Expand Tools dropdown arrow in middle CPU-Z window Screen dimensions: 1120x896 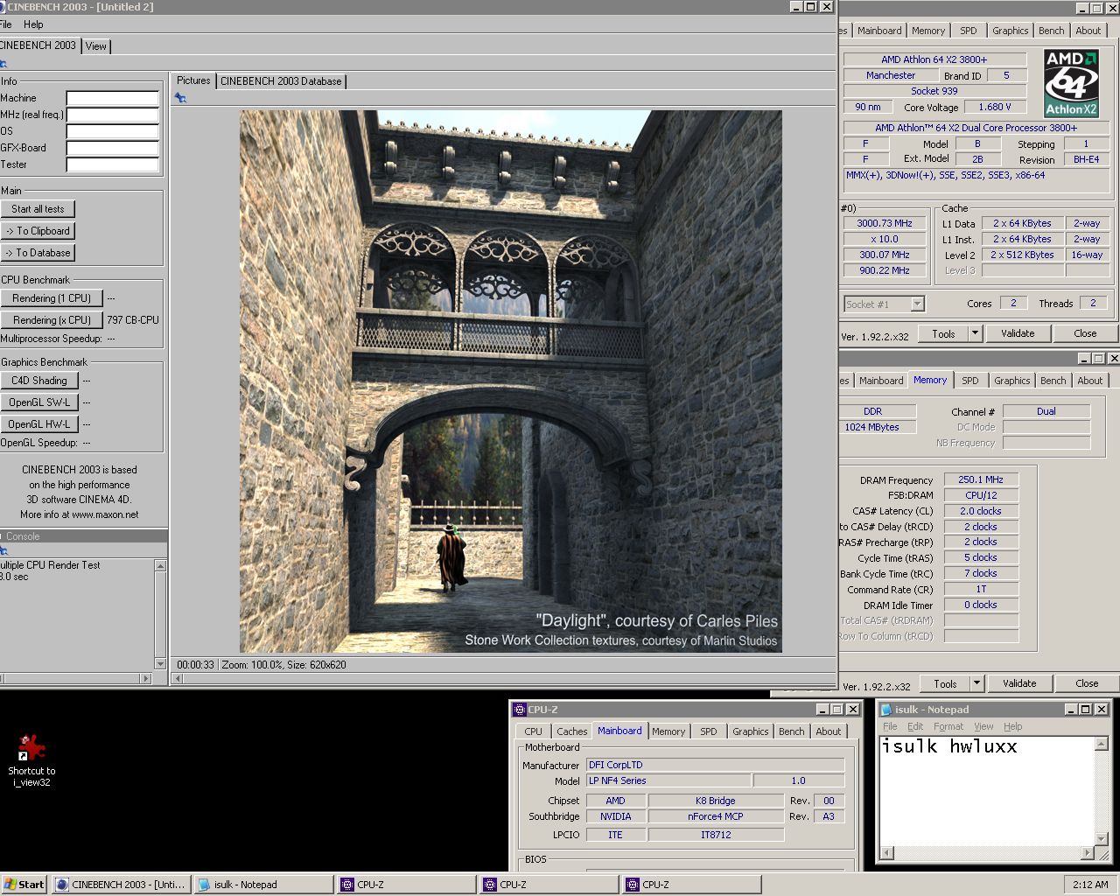pyautogui.click(x=976, y=683)
